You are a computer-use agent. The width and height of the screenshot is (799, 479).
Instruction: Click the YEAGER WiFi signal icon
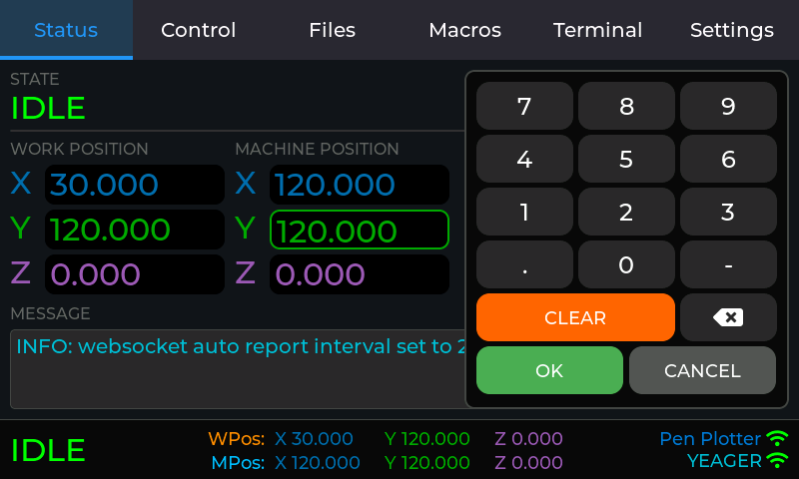[x=777, y=460]
